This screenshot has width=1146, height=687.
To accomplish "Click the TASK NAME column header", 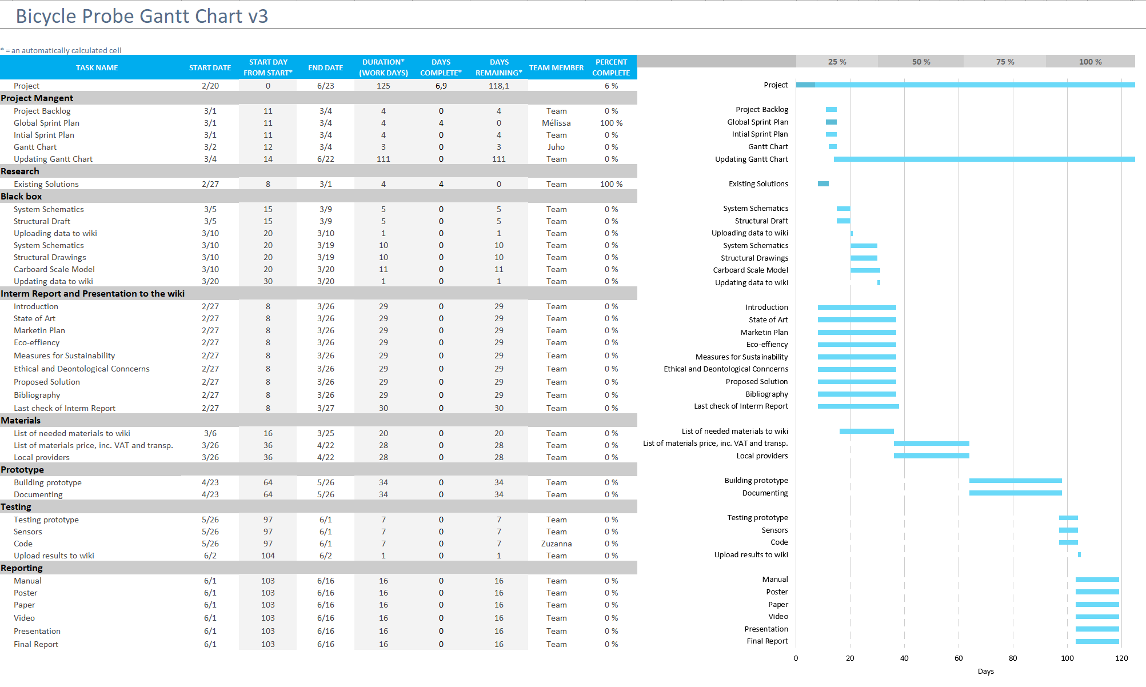I will (x=97, y=67).
